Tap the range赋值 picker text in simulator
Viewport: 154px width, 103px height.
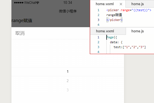coord(22,21)
